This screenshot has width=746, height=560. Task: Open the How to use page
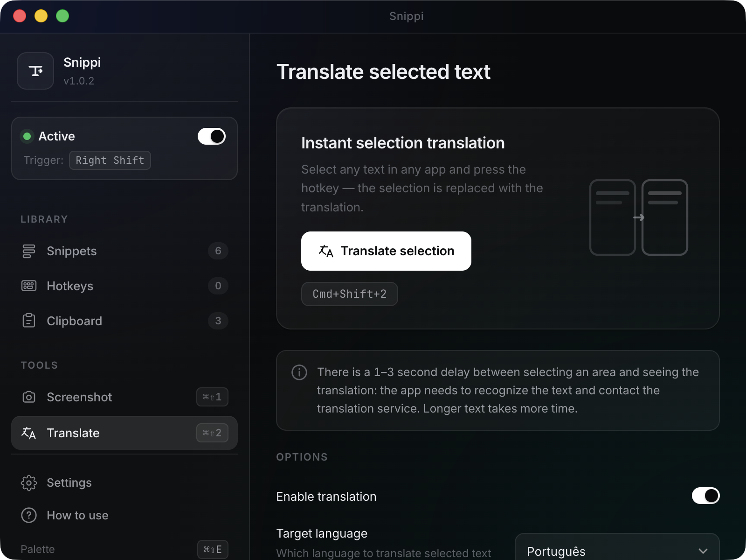(124, 515)
